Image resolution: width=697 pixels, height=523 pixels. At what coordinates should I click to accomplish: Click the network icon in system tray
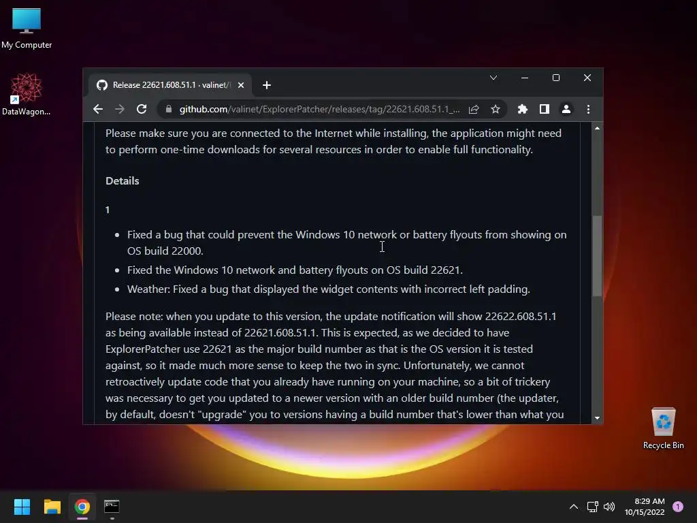[x=593, y=507]
